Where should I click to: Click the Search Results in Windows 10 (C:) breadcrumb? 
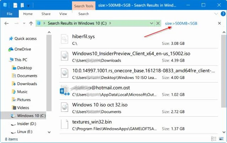tap(77, 23)
